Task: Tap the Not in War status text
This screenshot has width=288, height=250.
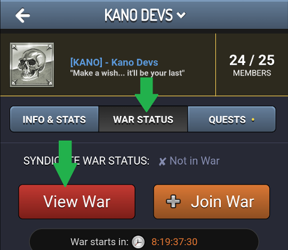Action: pos(194,160)
